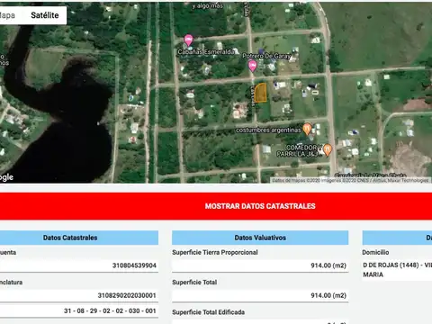Image resolution: width=432 pixels, height=324 pixels.
Task: Select nomenclature 31 - 08 - 29 - 02 - 02 - 030 - 001
Action: tap(110, 310)
